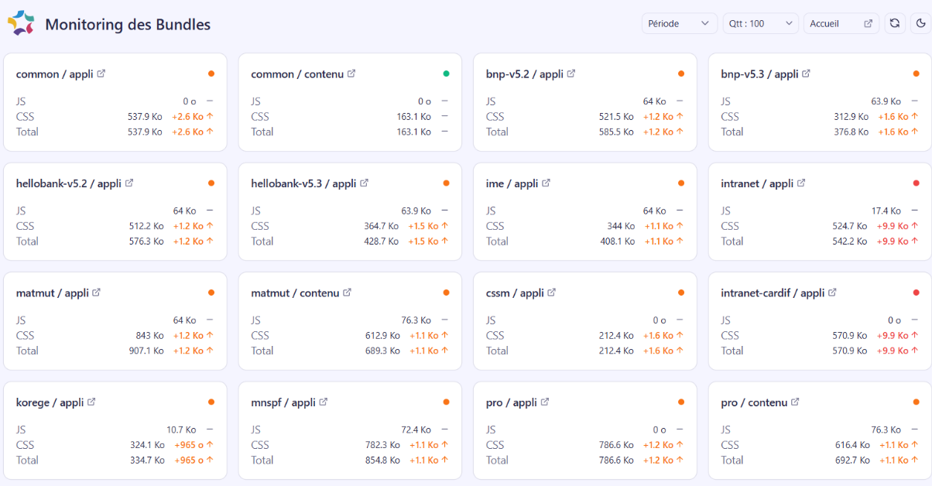Open the Période dropdown
This screenshot has height=486, width=932.
pyautogui.click(x=680, y=24)
